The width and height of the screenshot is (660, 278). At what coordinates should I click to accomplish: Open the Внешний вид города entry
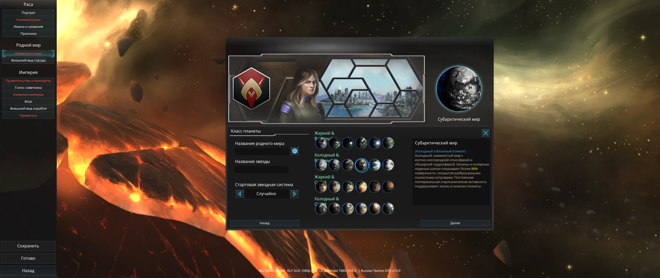28,60
